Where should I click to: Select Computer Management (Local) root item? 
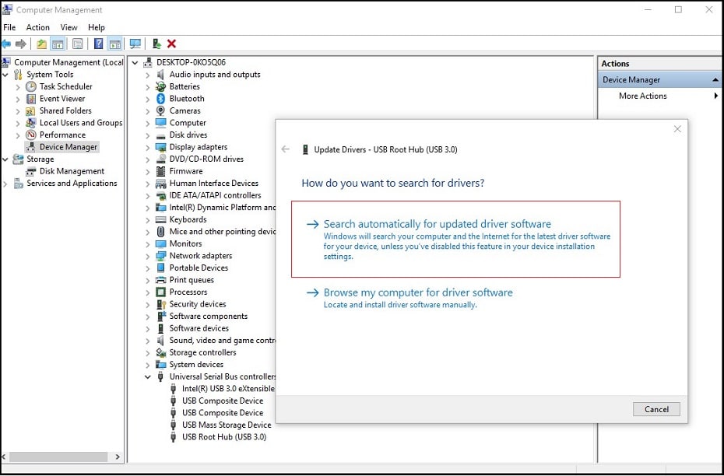click(x=69, y=62)
